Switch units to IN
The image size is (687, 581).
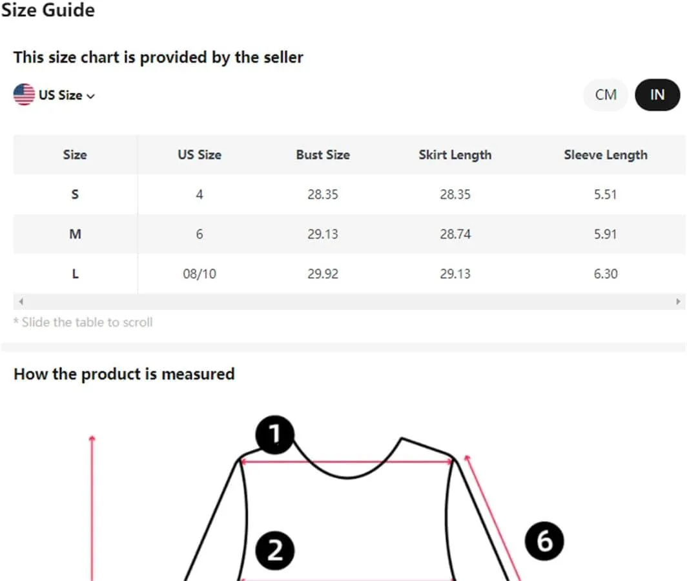[x=657, y=95]
